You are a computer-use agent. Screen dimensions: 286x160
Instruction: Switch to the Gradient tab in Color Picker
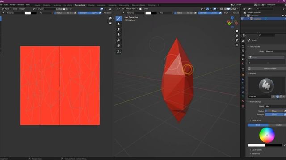[278, 125]
